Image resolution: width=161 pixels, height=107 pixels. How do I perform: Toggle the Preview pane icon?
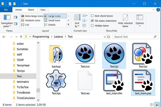pyautogui.click(x=16, y=17)
